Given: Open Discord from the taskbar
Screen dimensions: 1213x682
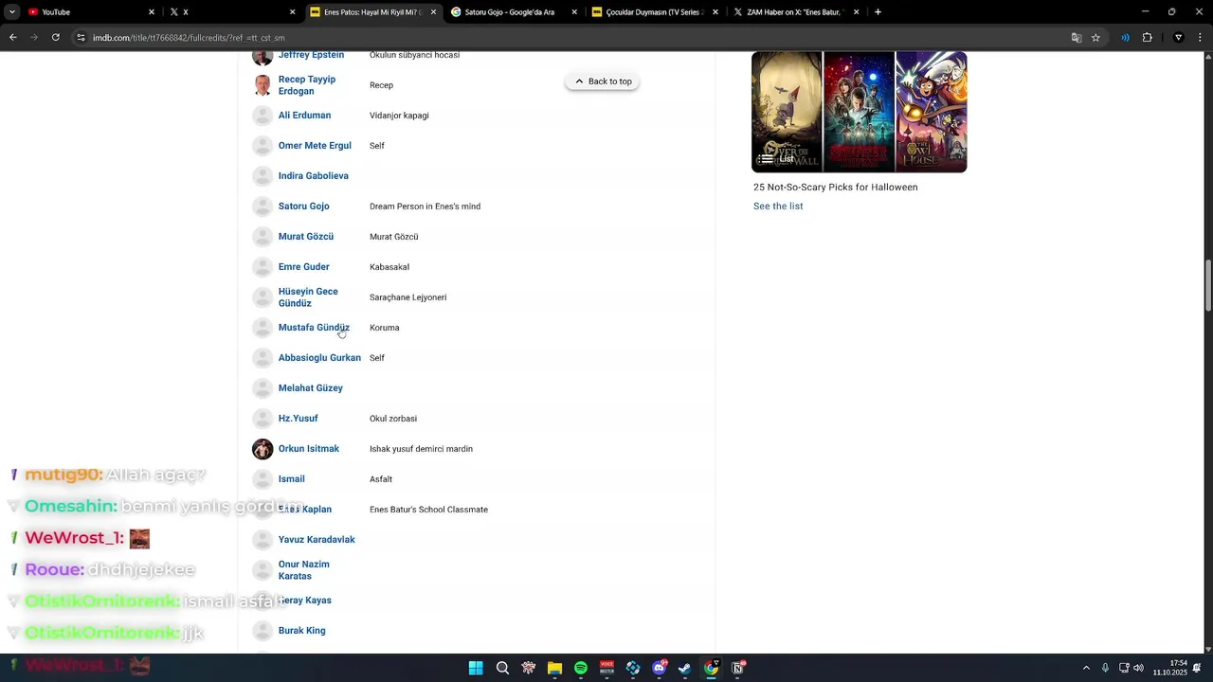Looking at the screenshot, I should [660, 668].
